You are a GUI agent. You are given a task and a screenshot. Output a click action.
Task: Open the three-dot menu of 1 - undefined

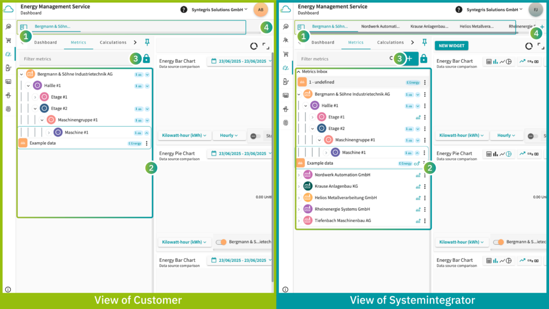pyautogui.click(x=425, y=82)
